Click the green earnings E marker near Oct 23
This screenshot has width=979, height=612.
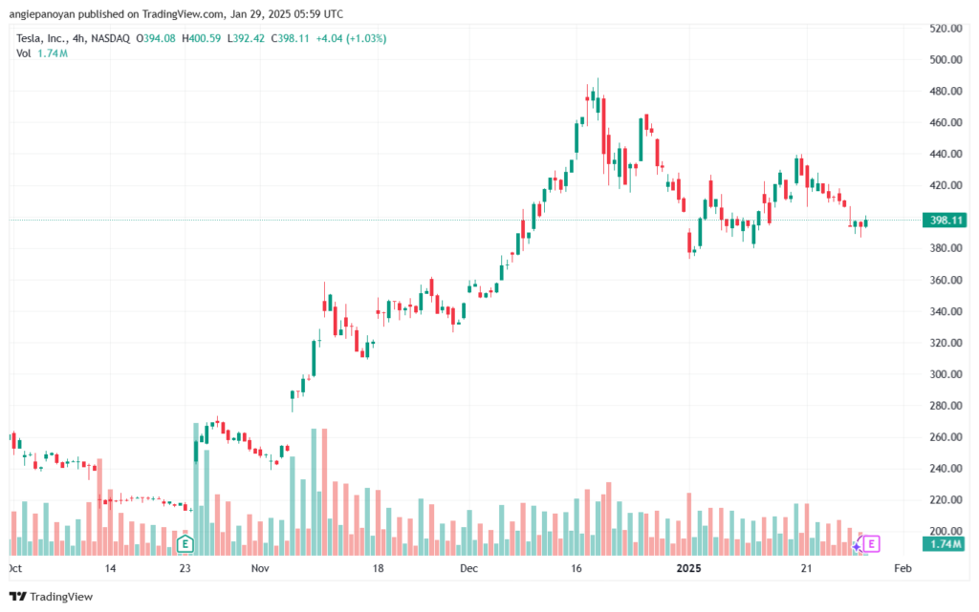point(185,544)
